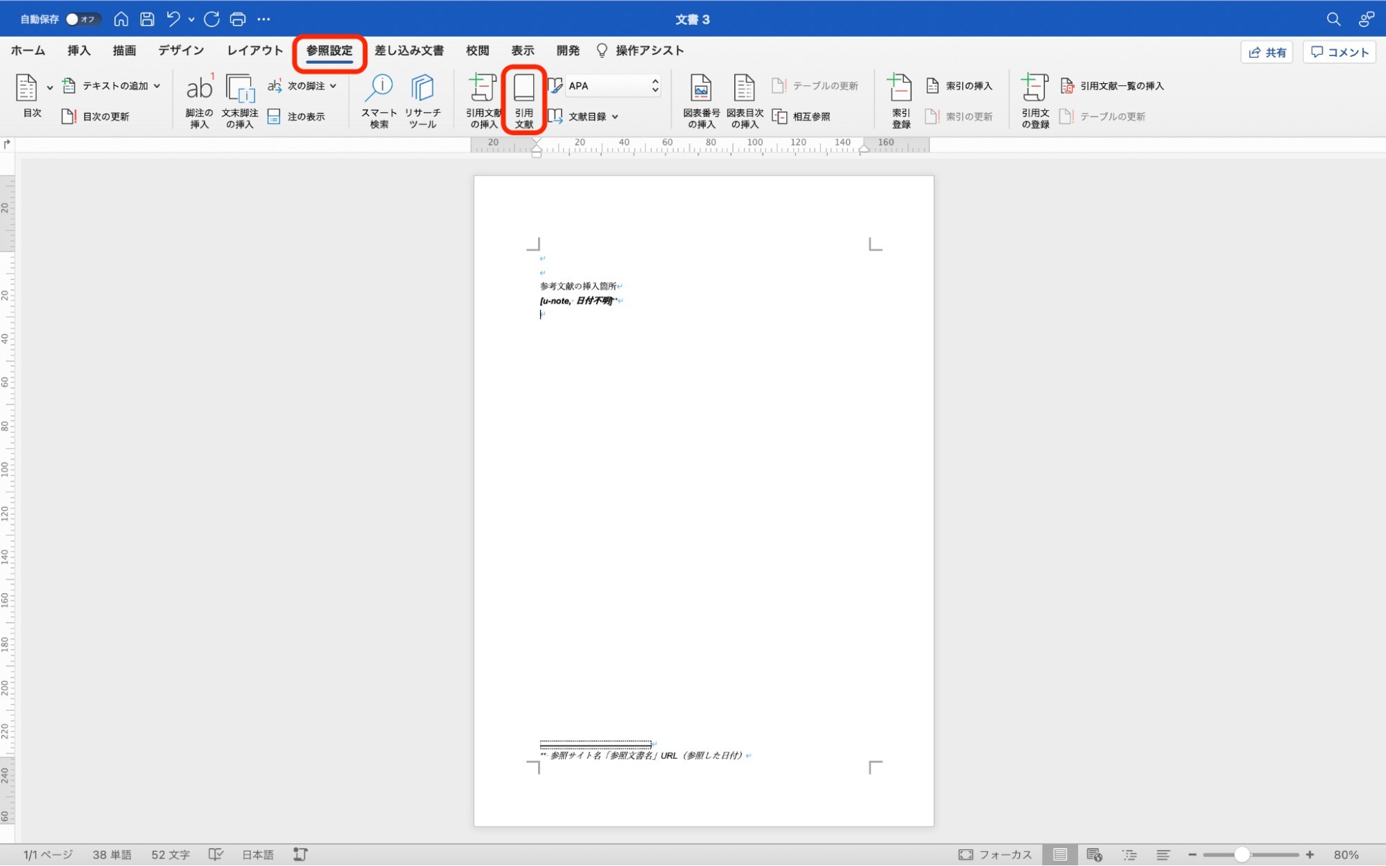Click 引用文献の挿入

click(483, 100)
